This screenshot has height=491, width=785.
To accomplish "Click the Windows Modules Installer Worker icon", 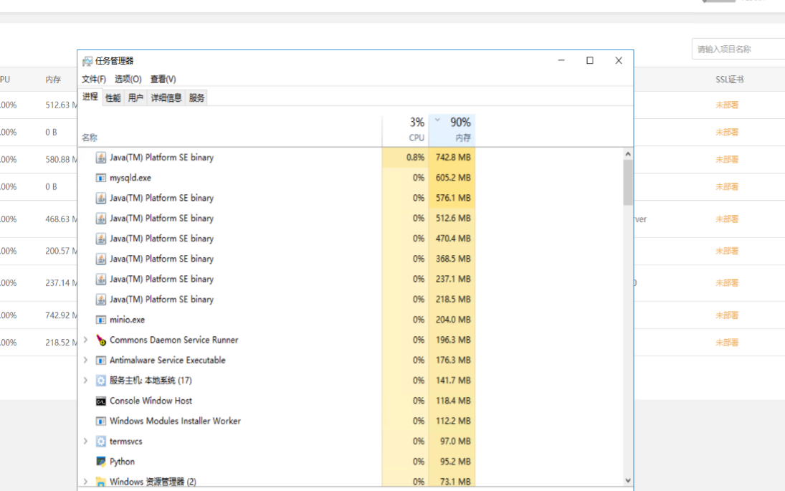I will [101, 421].
